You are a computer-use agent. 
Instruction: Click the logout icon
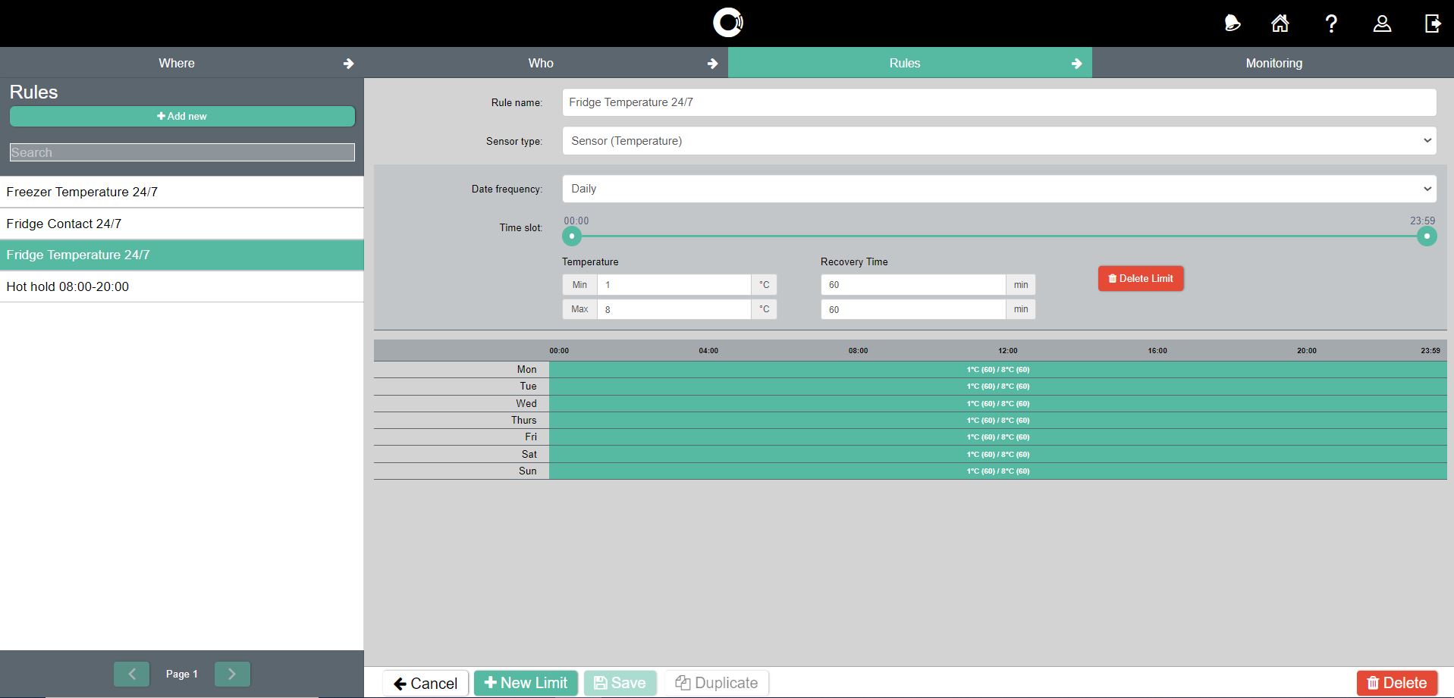click(1432, 23)
